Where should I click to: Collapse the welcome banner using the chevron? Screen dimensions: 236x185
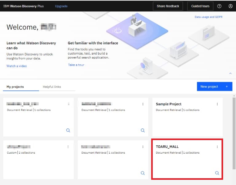[x=230, y=73]
